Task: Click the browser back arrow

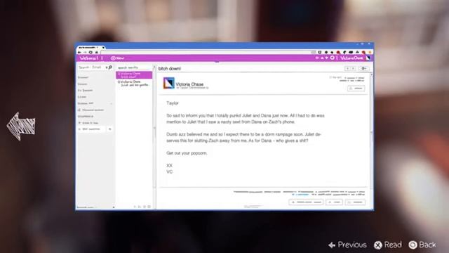Action: tap(79, 53)
